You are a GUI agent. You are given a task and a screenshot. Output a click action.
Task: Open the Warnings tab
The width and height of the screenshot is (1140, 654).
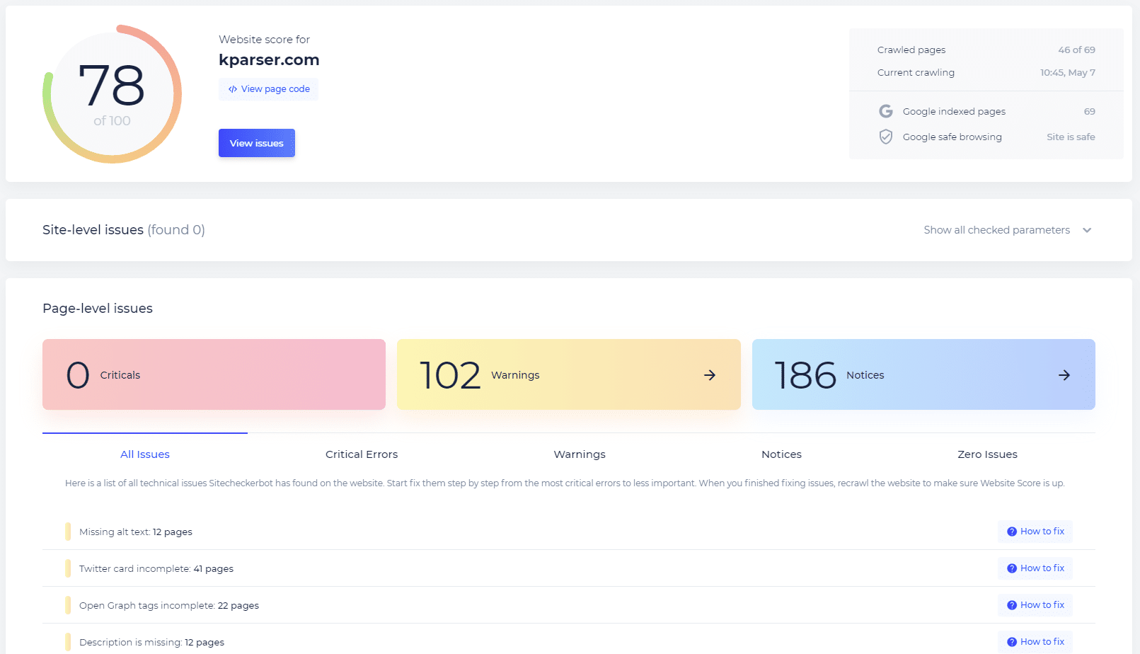pyautogui.click(x=580, y=454)
